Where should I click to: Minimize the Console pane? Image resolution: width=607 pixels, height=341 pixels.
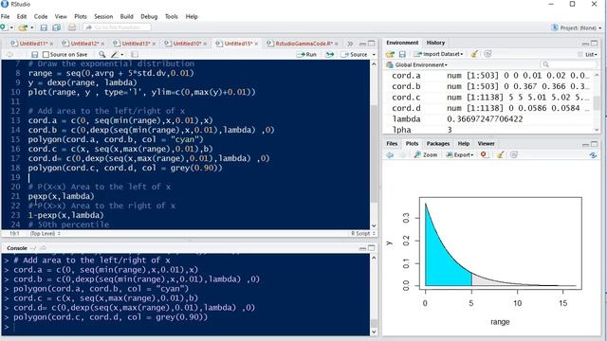coord(362,248)
